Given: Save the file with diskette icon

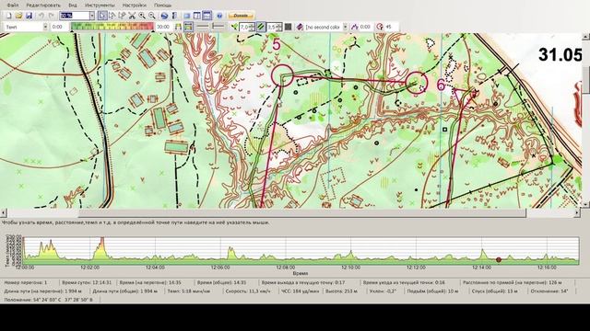Looking at the screenshot, I should (x=29, y=16).
